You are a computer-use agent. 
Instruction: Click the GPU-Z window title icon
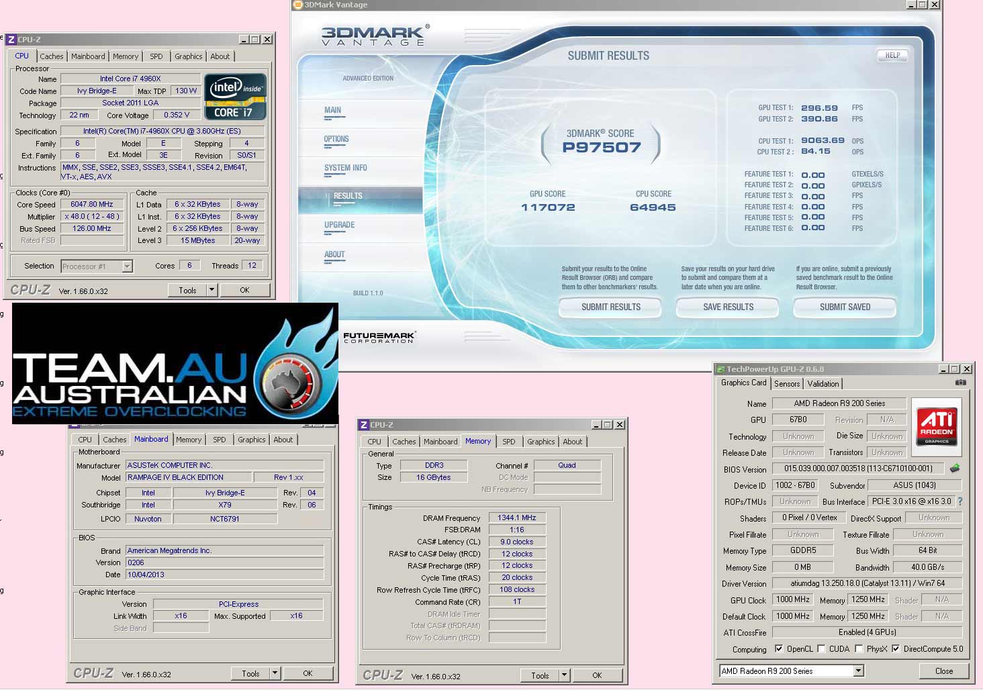tap(720, 369)
